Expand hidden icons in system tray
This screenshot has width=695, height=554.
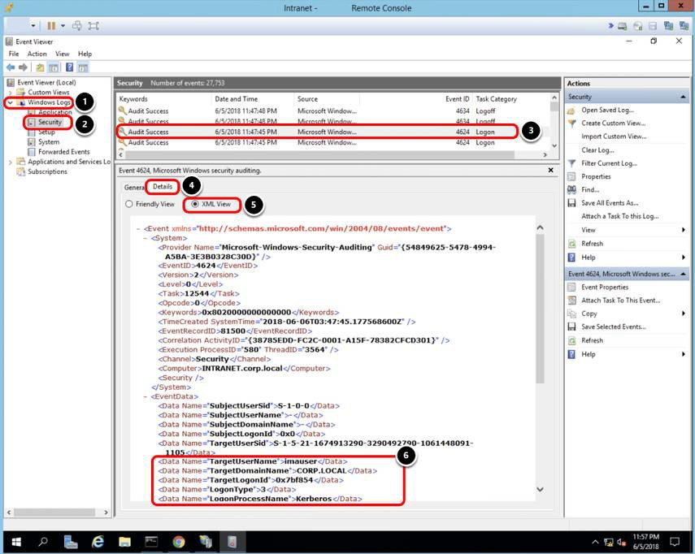pyautogui.click(x=597, y=541)
